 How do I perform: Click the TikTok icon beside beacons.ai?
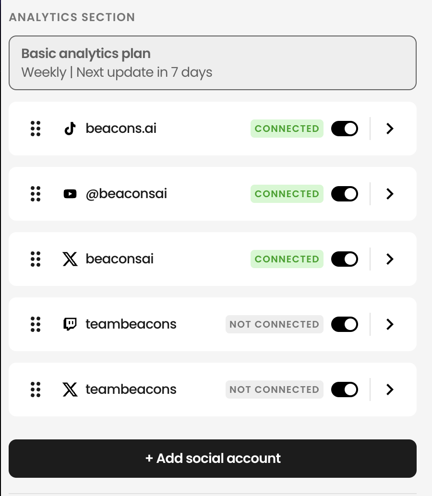pyautogui.click(x=70, y=129)
